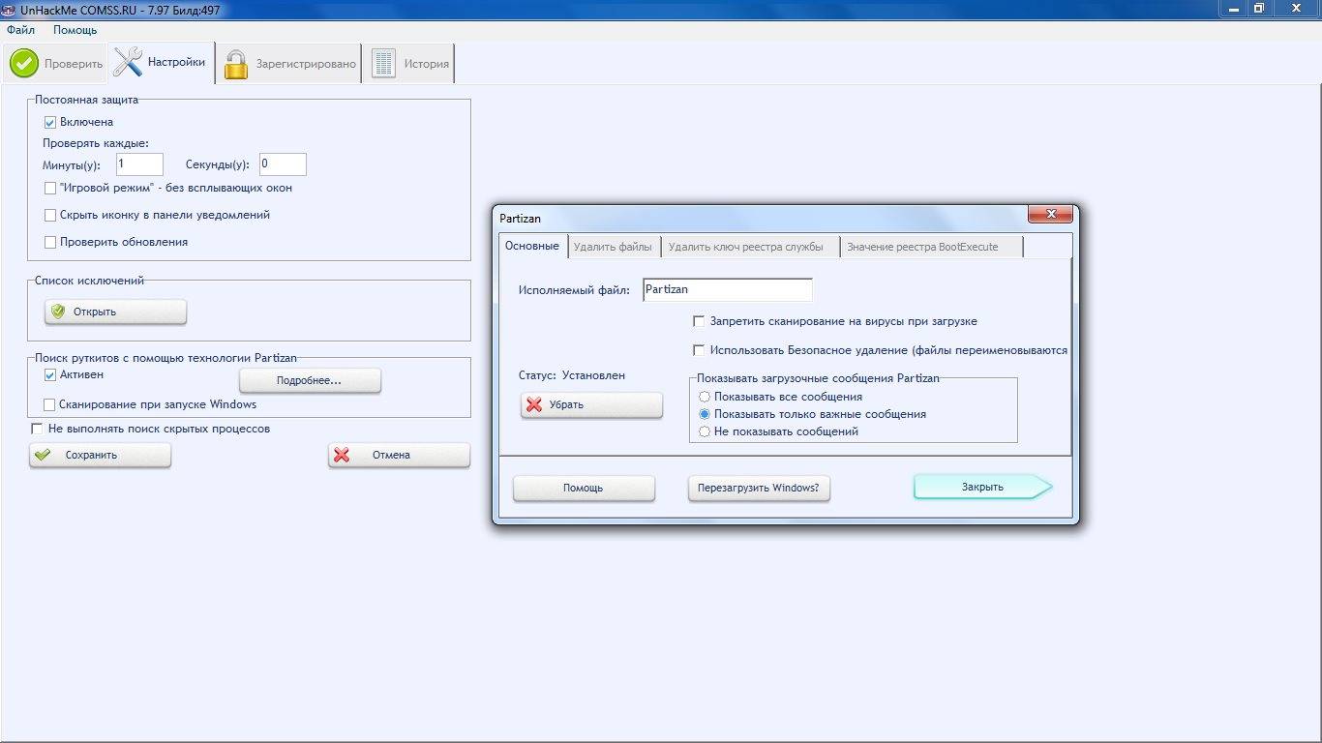The height and width of the screenshot is (743, 1322).
Task: Click the Сохранить button
Action: [x=100, y=455]
